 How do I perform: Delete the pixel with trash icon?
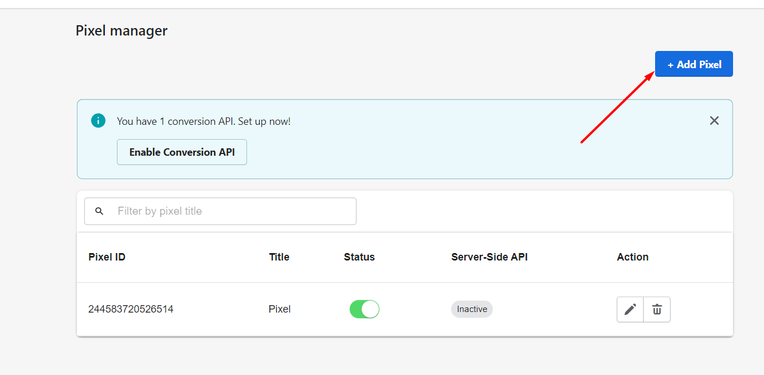[x=657, y=310]
